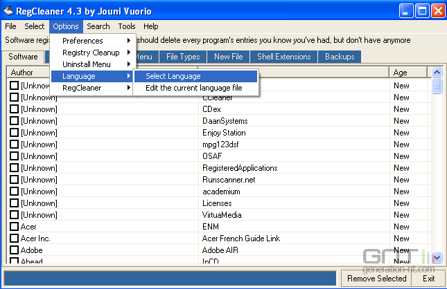447x289 pixels.
Task: Click the vertical scrollbar thumb
Action: [437, 86]
